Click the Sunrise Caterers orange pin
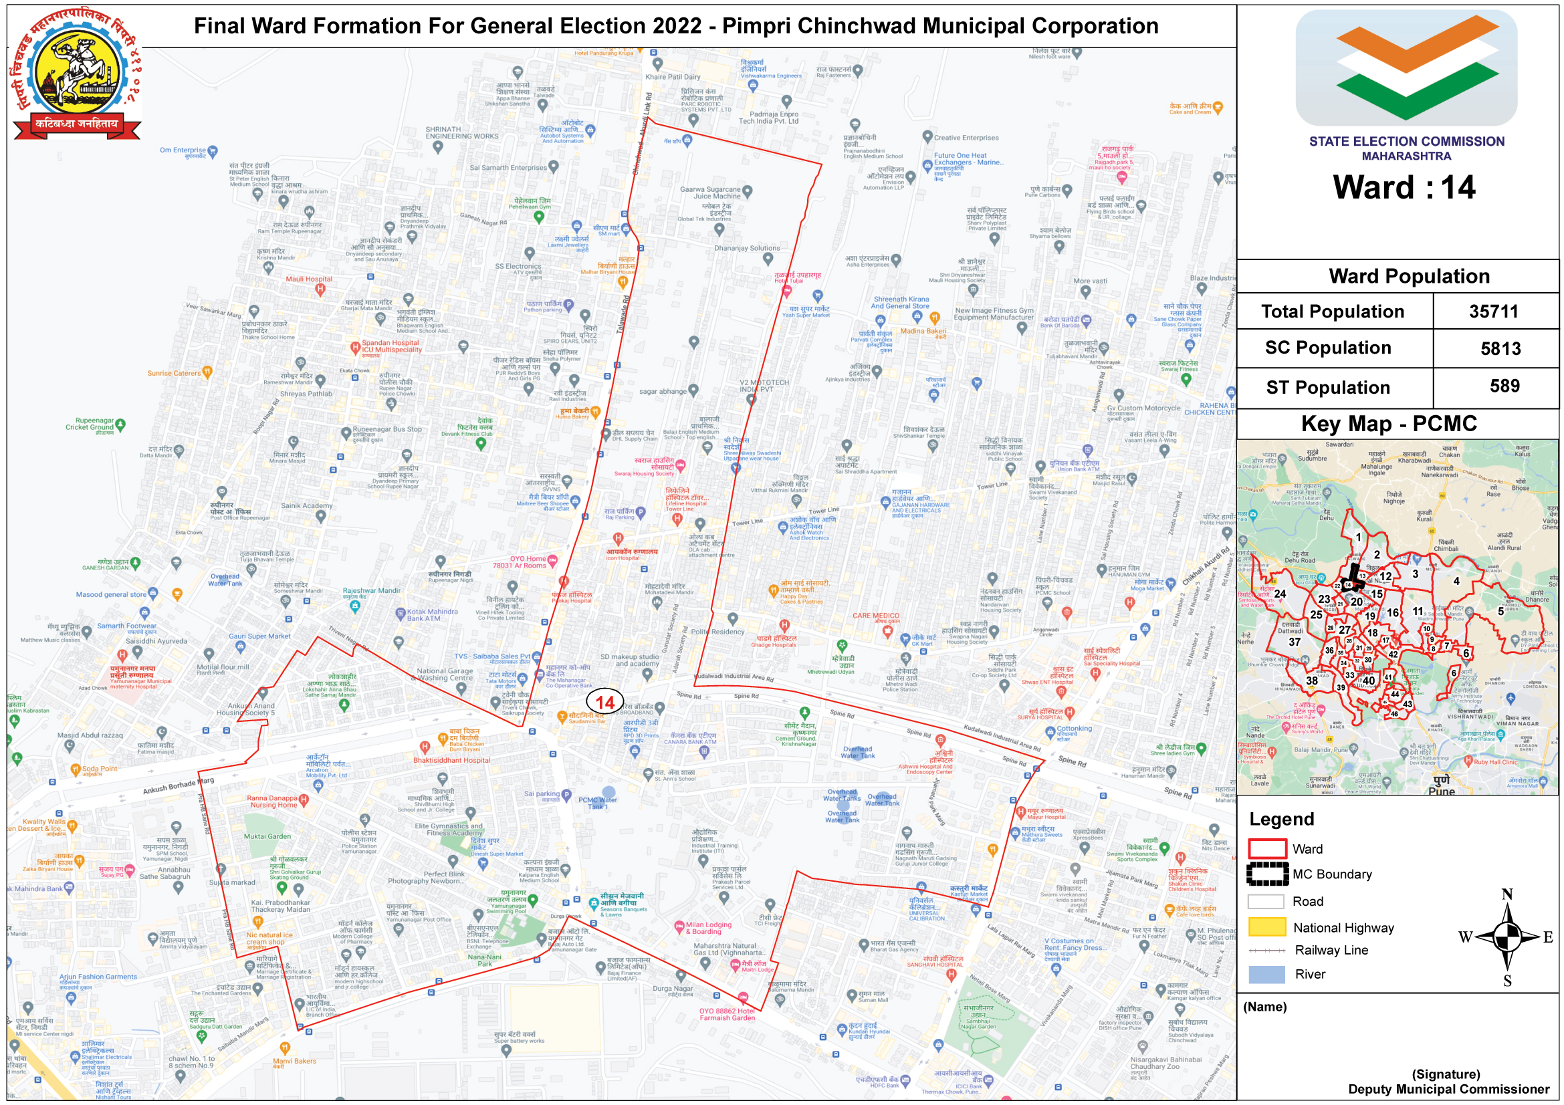The image size is (1564, 1105). tap(207, 372)
